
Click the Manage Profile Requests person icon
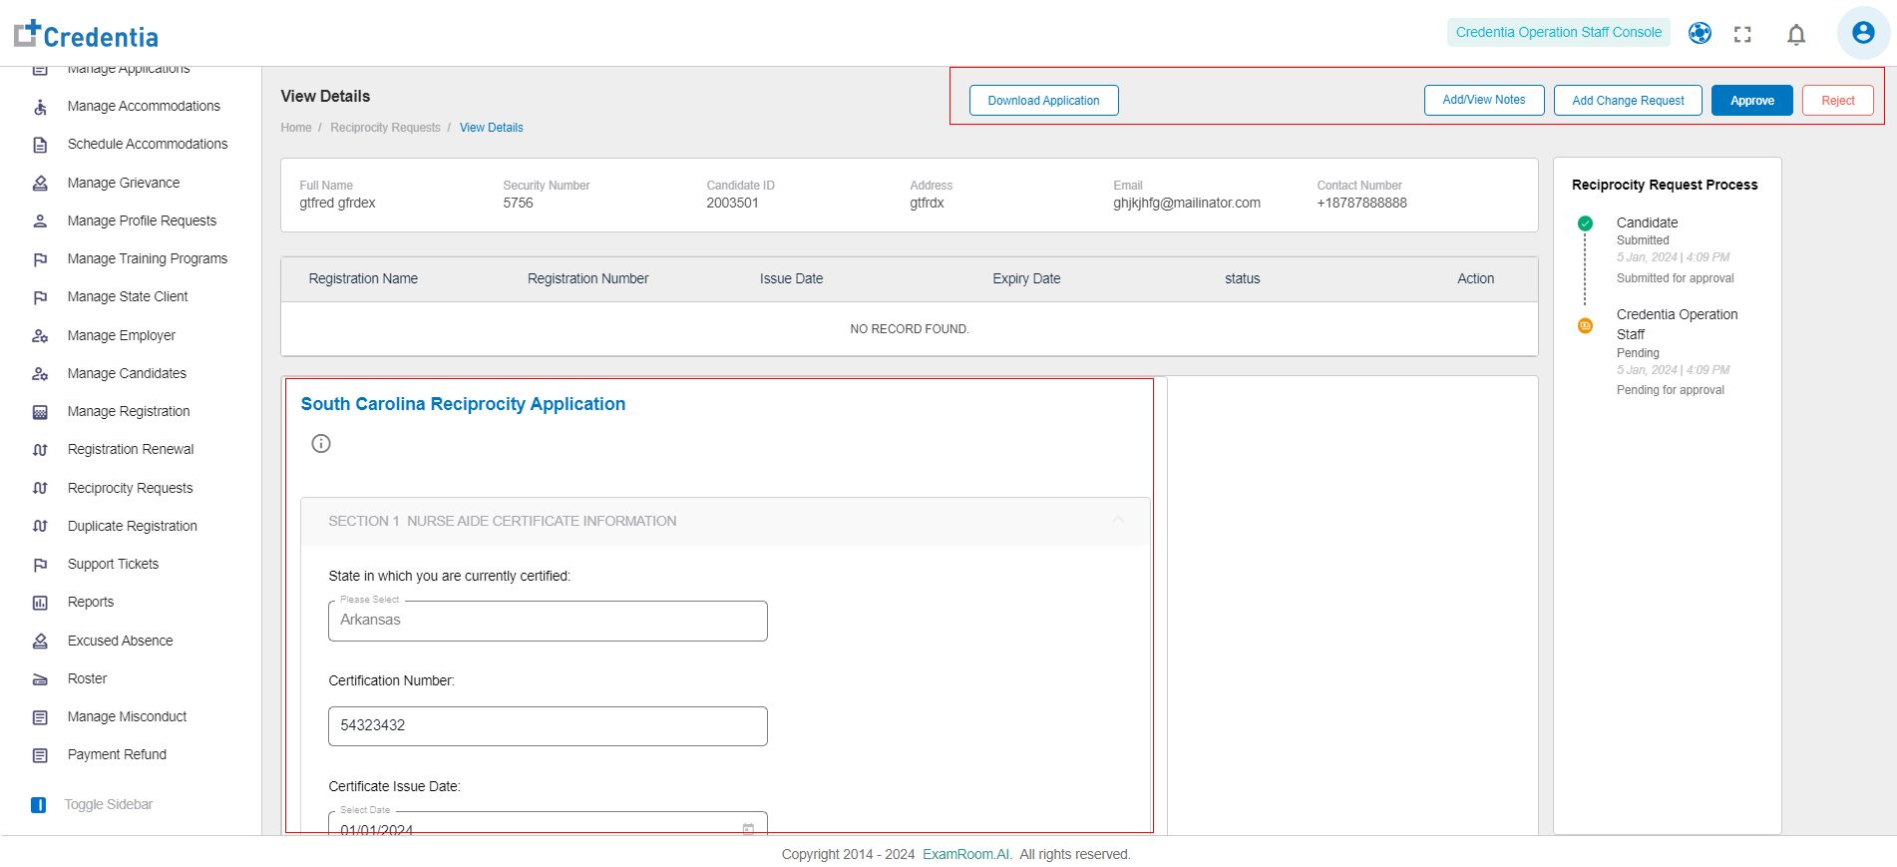click(40, 221)
